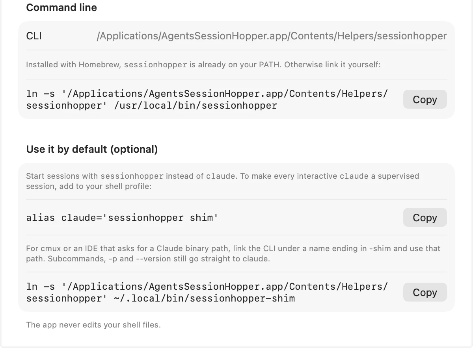Click the Command line section heading
The image size is (473, 348).
(61, 7)
